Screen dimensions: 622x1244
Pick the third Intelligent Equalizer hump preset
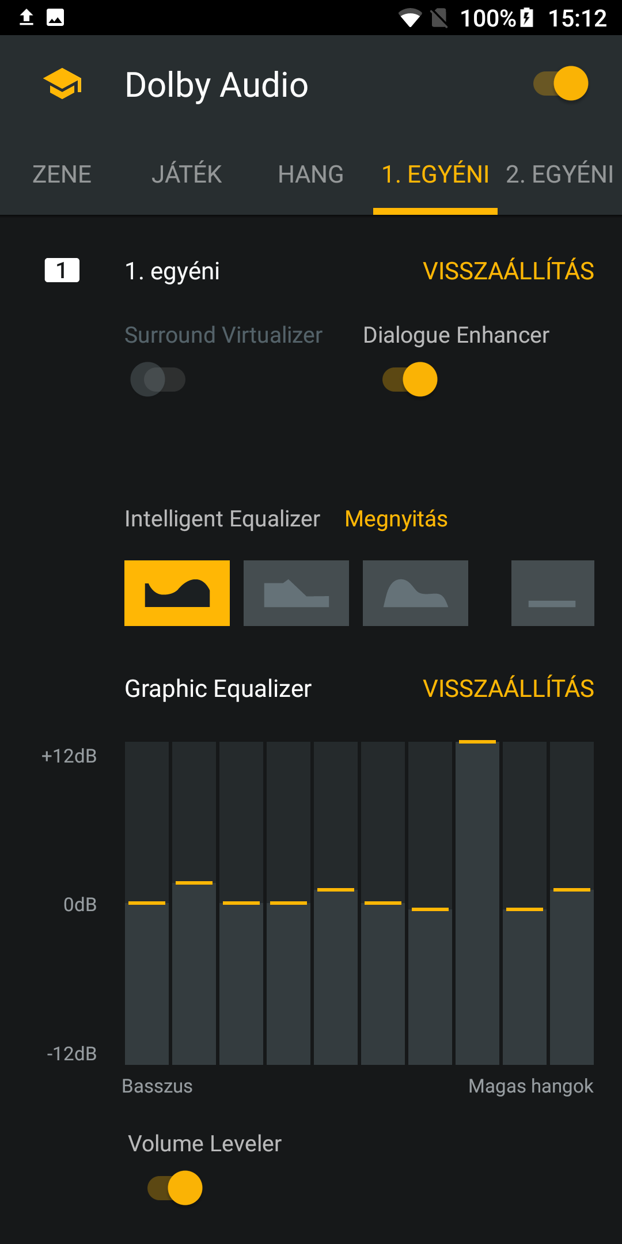pos(415,593)
